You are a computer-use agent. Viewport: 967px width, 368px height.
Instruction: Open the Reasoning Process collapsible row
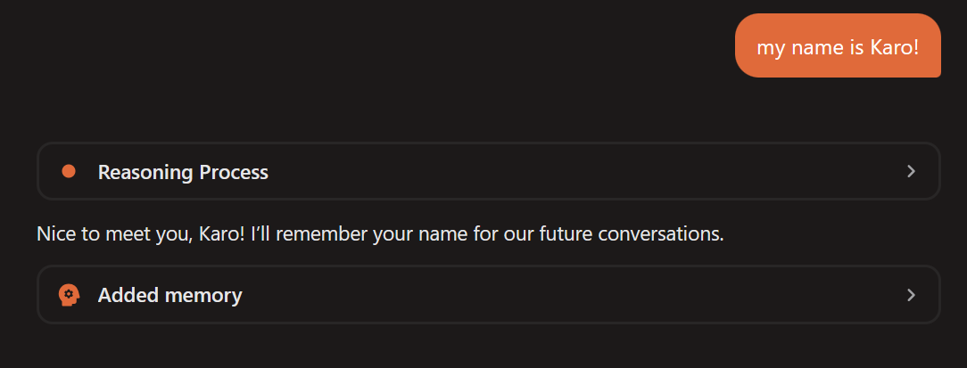click(488, 171)
